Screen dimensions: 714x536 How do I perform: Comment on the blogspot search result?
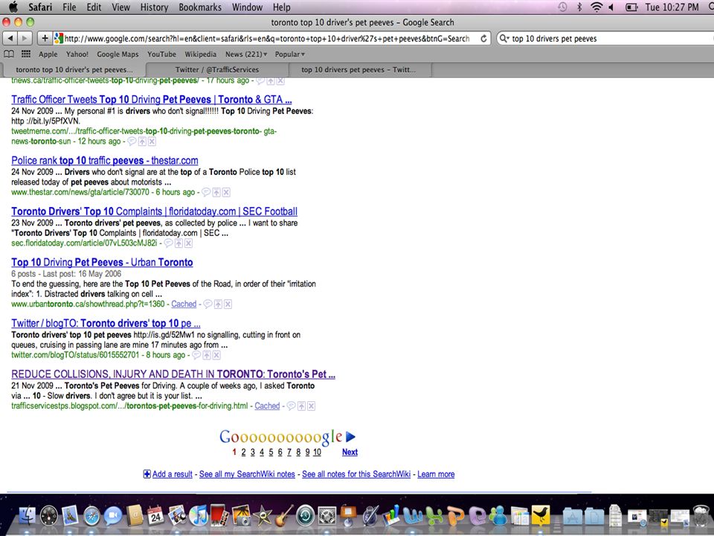(291, 406)
